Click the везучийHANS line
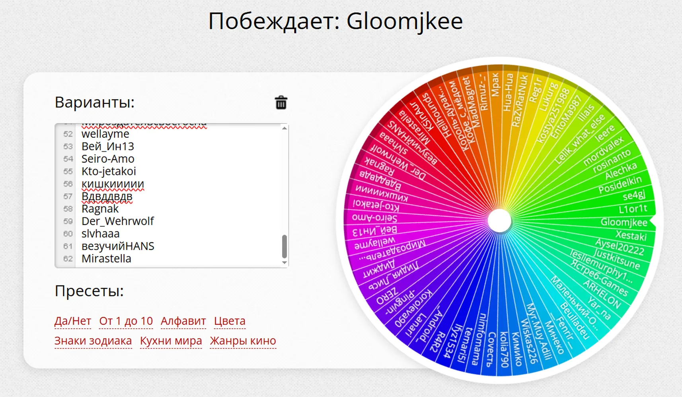This screenshot has height=397, width=682. pyautogui.click(x=118, y=246)
